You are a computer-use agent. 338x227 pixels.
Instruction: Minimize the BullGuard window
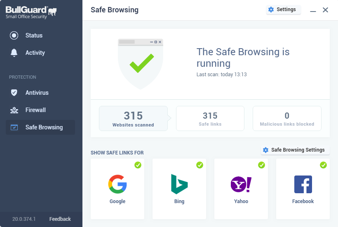coord(313,10)
